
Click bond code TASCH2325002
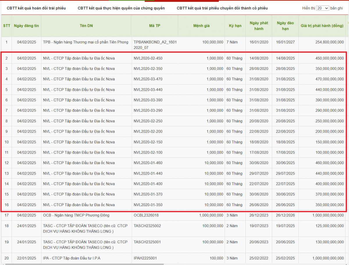(x=147, y=226)
